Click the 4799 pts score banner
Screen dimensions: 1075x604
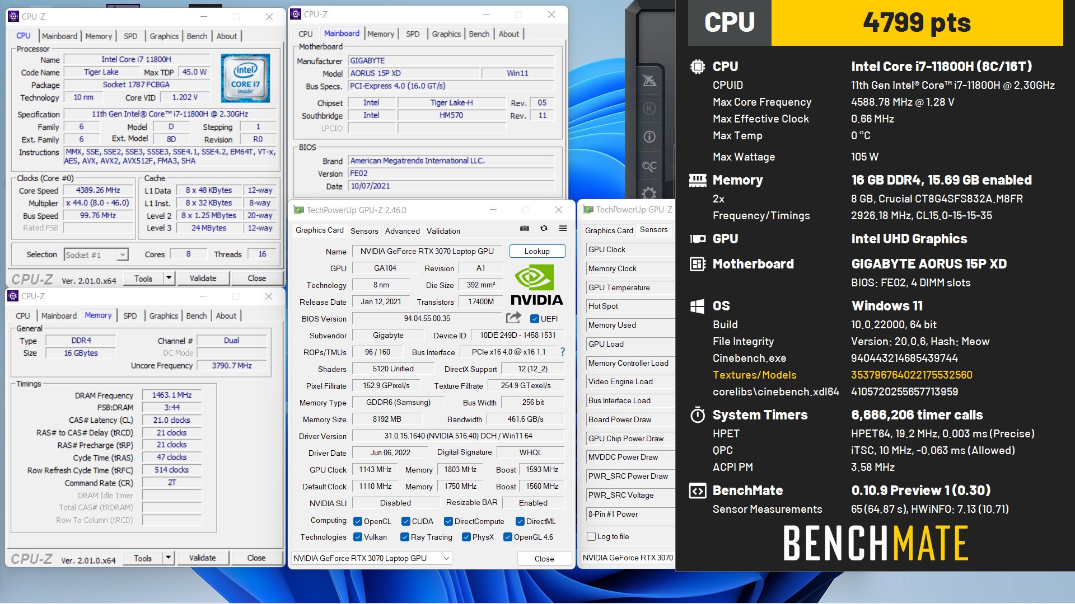(917, 23)
